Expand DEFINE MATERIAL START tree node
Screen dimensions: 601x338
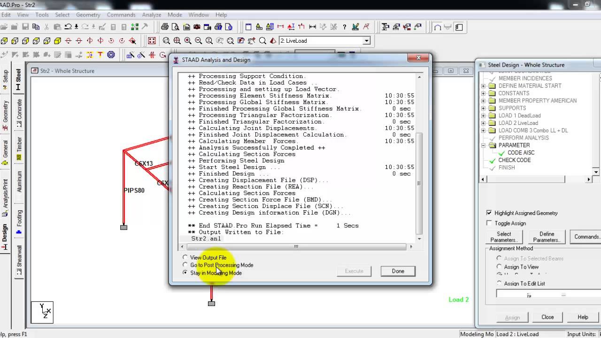coord(483,86)
